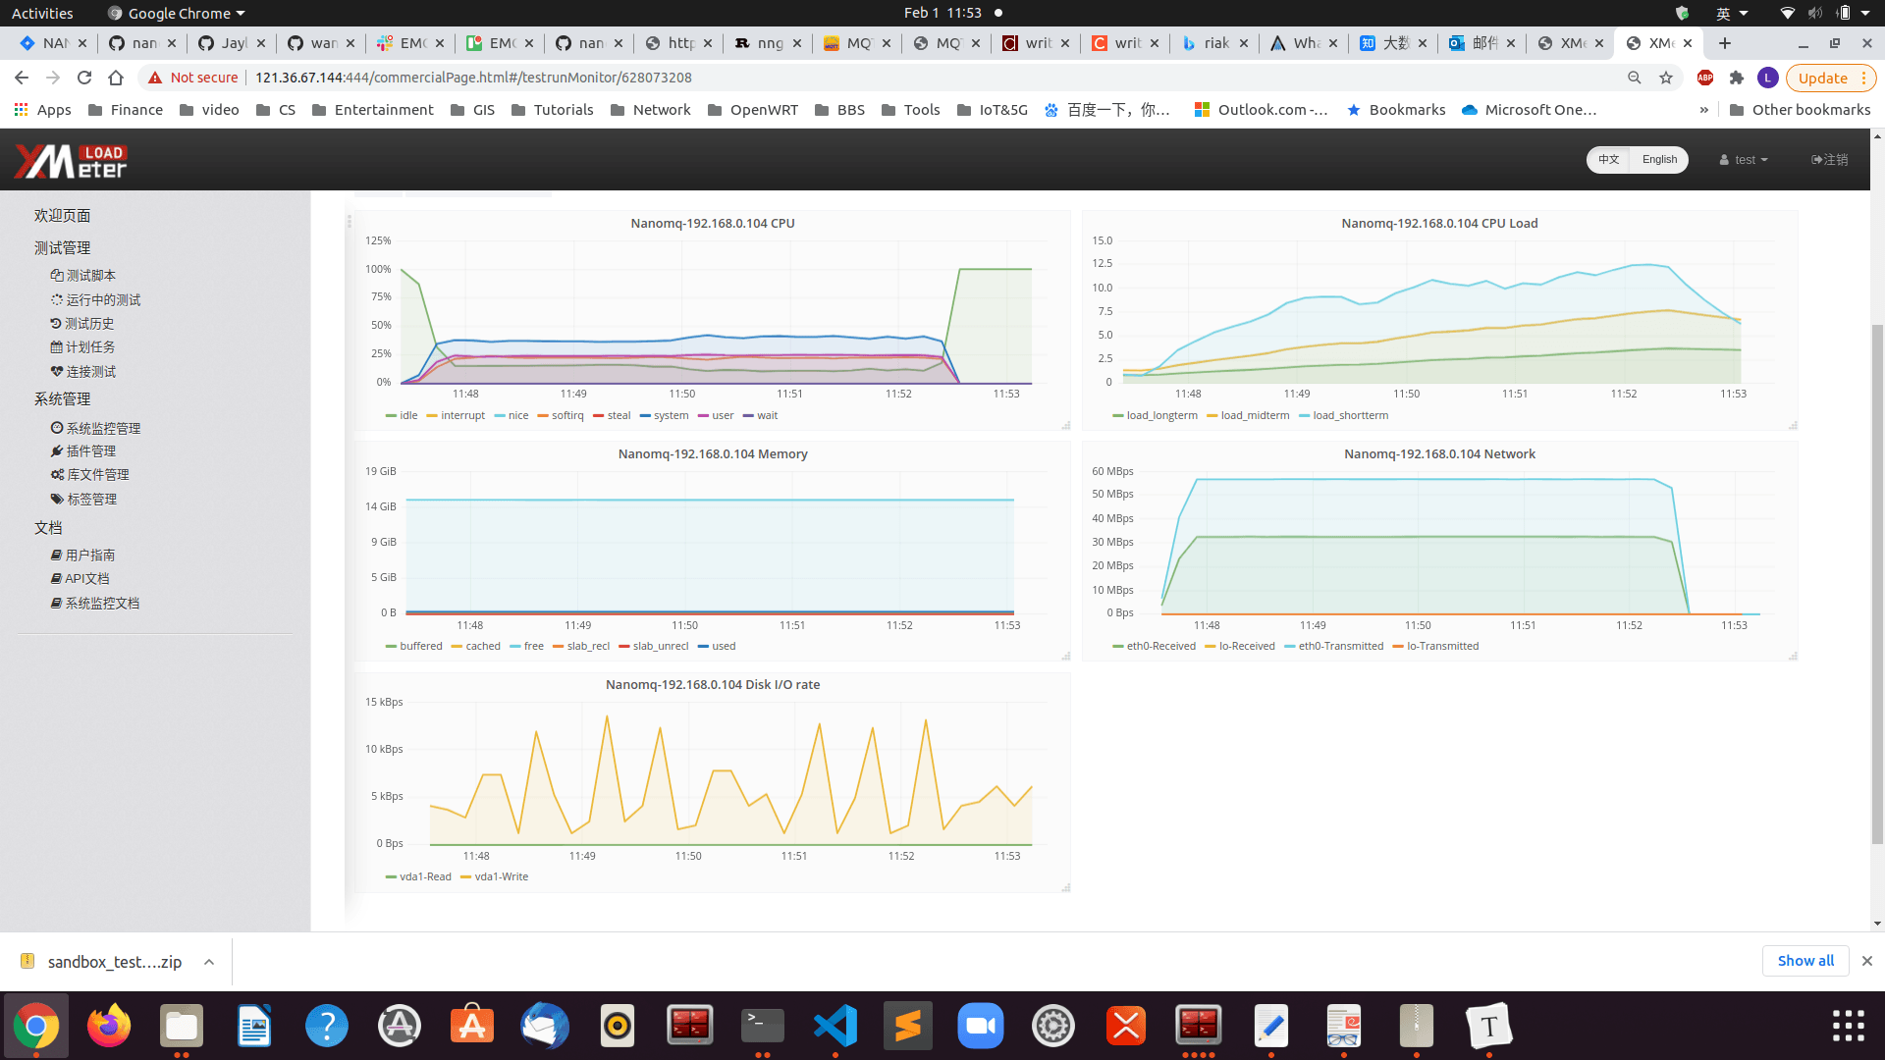The width and height of the screenshot is (1885, 1060).
Task: Click the load_shortterm legend color swatch
Action: [x=1305, y=416]
